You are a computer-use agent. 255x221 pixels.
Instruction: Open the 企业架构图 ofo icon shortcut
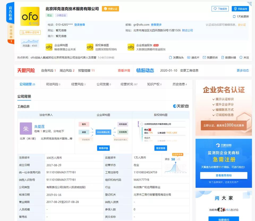49,47
